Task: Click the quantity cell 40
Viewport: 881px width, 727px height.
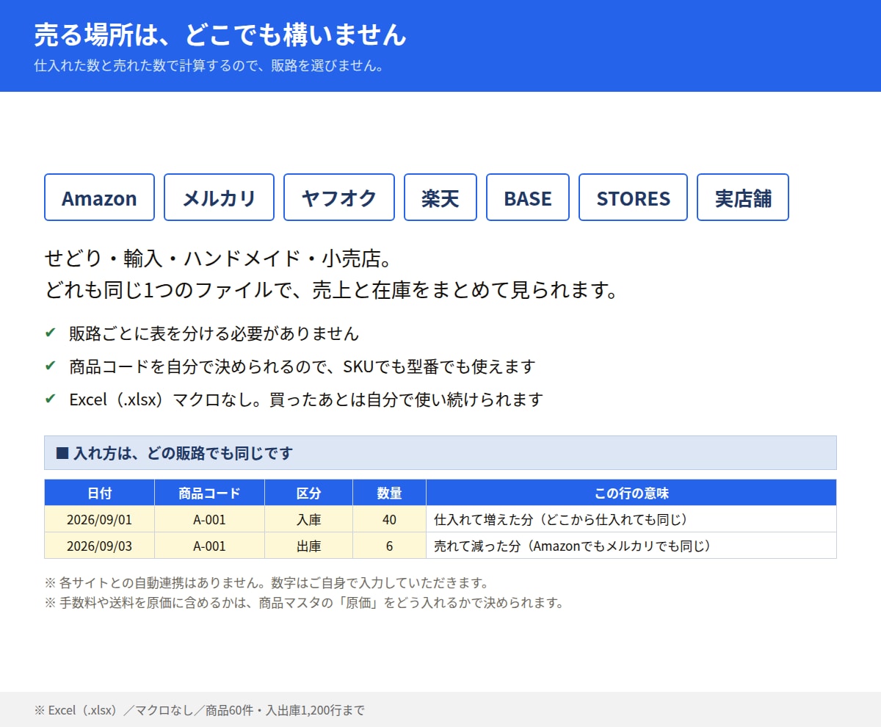Action: click(x=389, y=519)
